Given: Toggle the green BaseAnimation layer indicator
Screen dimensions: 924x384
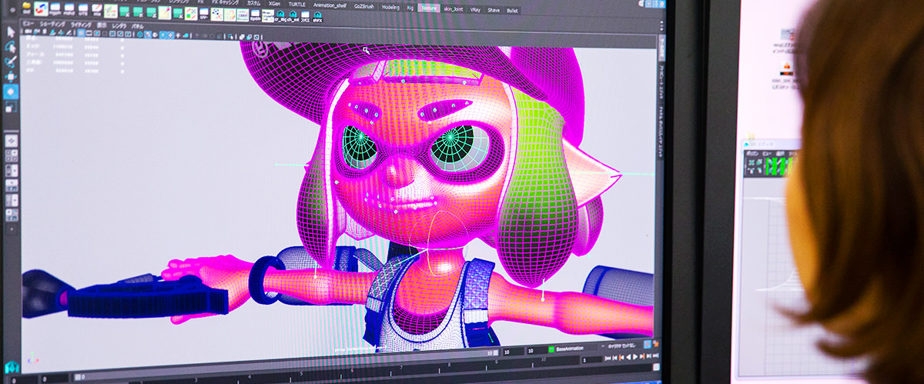Looking at the screenshot, I should [551, 349].
